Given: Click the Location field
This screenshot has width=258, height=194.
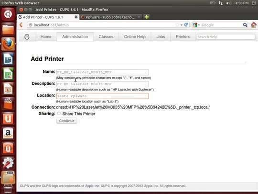Looking at the screenshot, I should (103, 96).
